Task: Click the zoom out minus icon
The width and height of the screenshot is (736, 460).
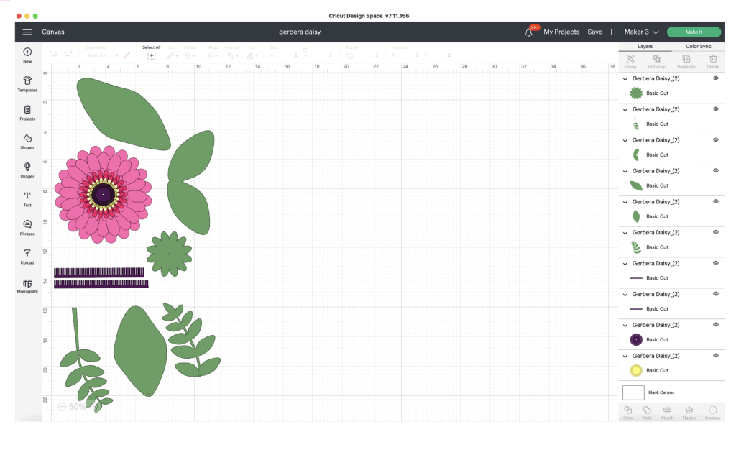Action: click(62, 407)
